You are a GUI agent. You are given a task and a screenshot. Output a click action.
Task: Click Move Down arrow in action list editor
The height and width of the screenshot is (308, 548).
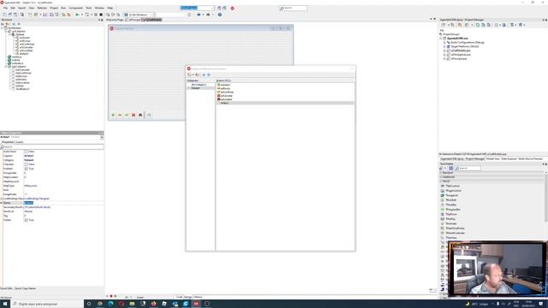[x=209, y=74]
